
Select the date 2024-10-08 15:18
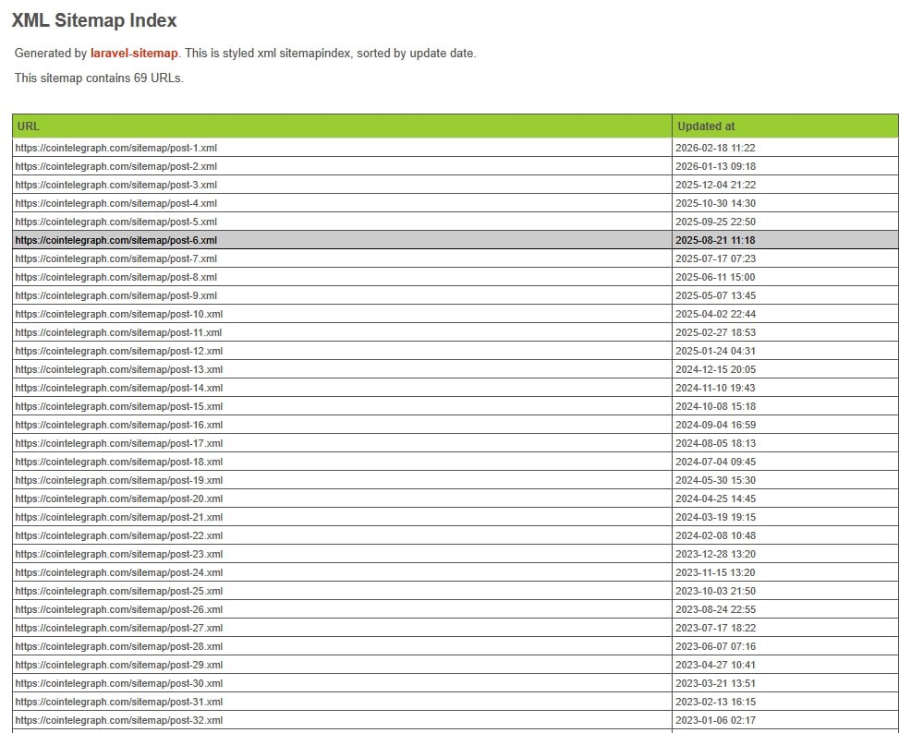tap(715, 406)
